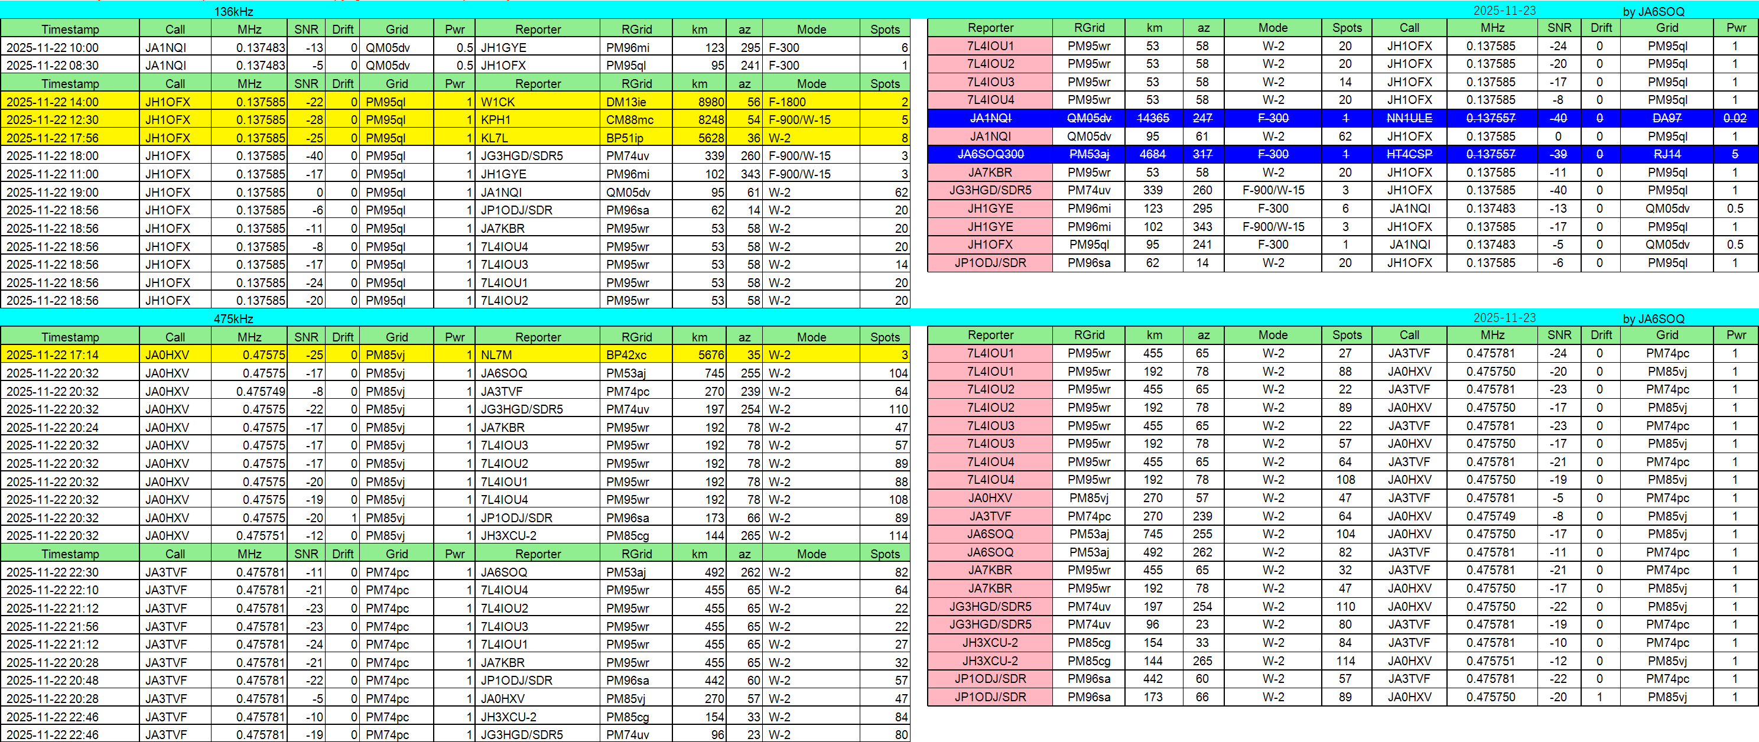
Task: Select the 2025-11-22 17:14 timestamp cell
Action: [70, 355]
